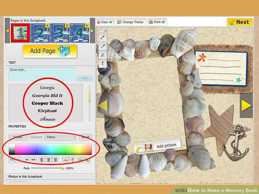Click Print All

157,22
